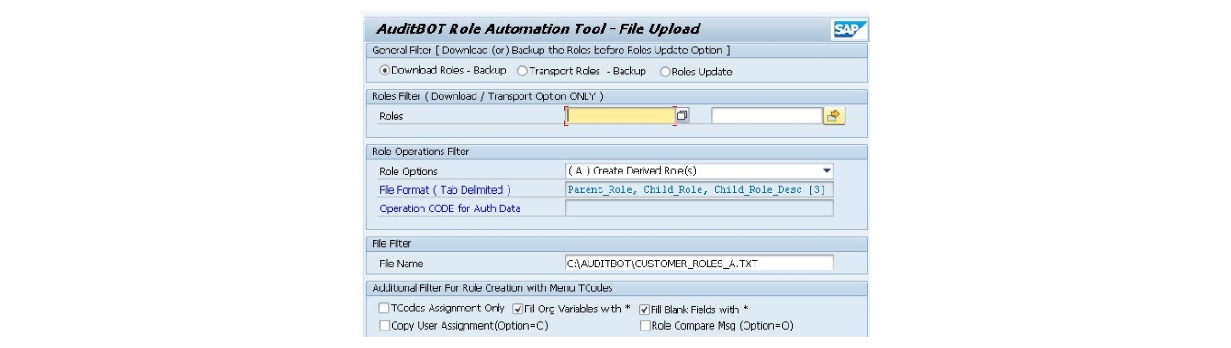Image resolution: width=1231 pixels, height=348 pixels.
Task: Click the 'Additional Filter For Role Creation' header
Action: tap(492, 287)
